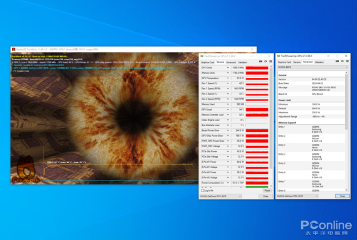Open GPU selector combo in Advanced window
Viewport: 357px width, 240px height.
[x=297, y=196]
